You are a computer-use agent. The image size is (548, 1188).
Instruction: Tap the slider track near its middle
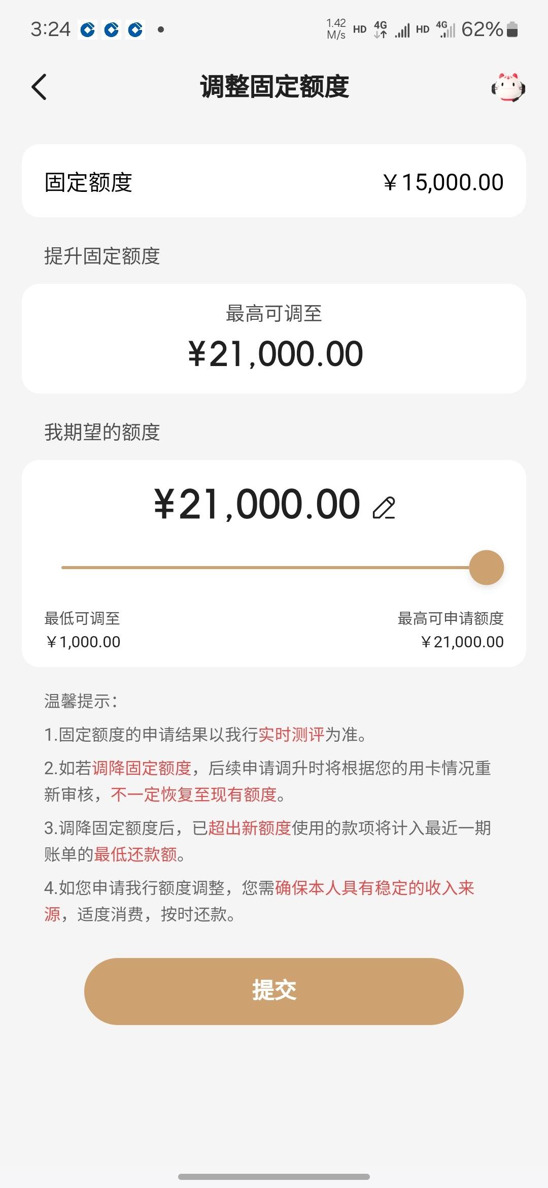[265, 567]
